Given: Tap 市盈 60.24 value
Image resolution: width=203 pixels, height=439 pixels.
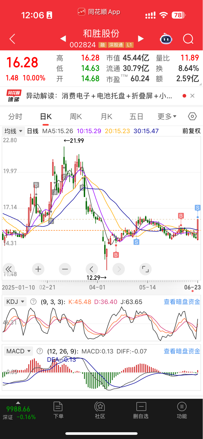Looking at the screenshot, I should click(x=140, y=79).
